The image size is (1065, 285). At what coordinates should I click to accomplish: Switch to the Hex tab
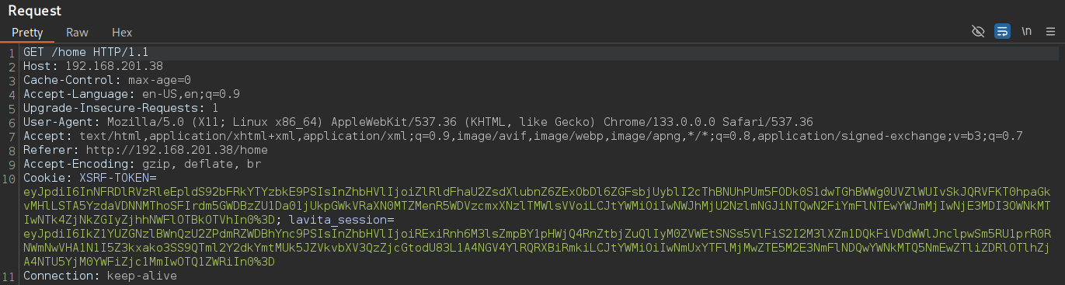122,33
